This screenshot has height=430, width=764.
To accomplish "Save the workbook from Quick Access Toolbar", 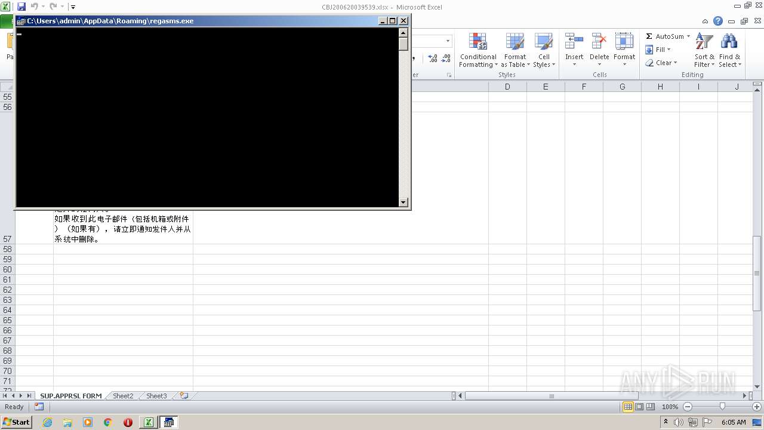I will 21,7.
